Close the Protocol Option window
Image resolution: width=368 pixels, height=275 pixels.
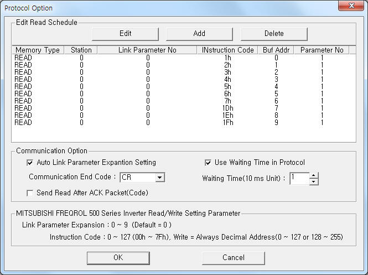point(351,6)
